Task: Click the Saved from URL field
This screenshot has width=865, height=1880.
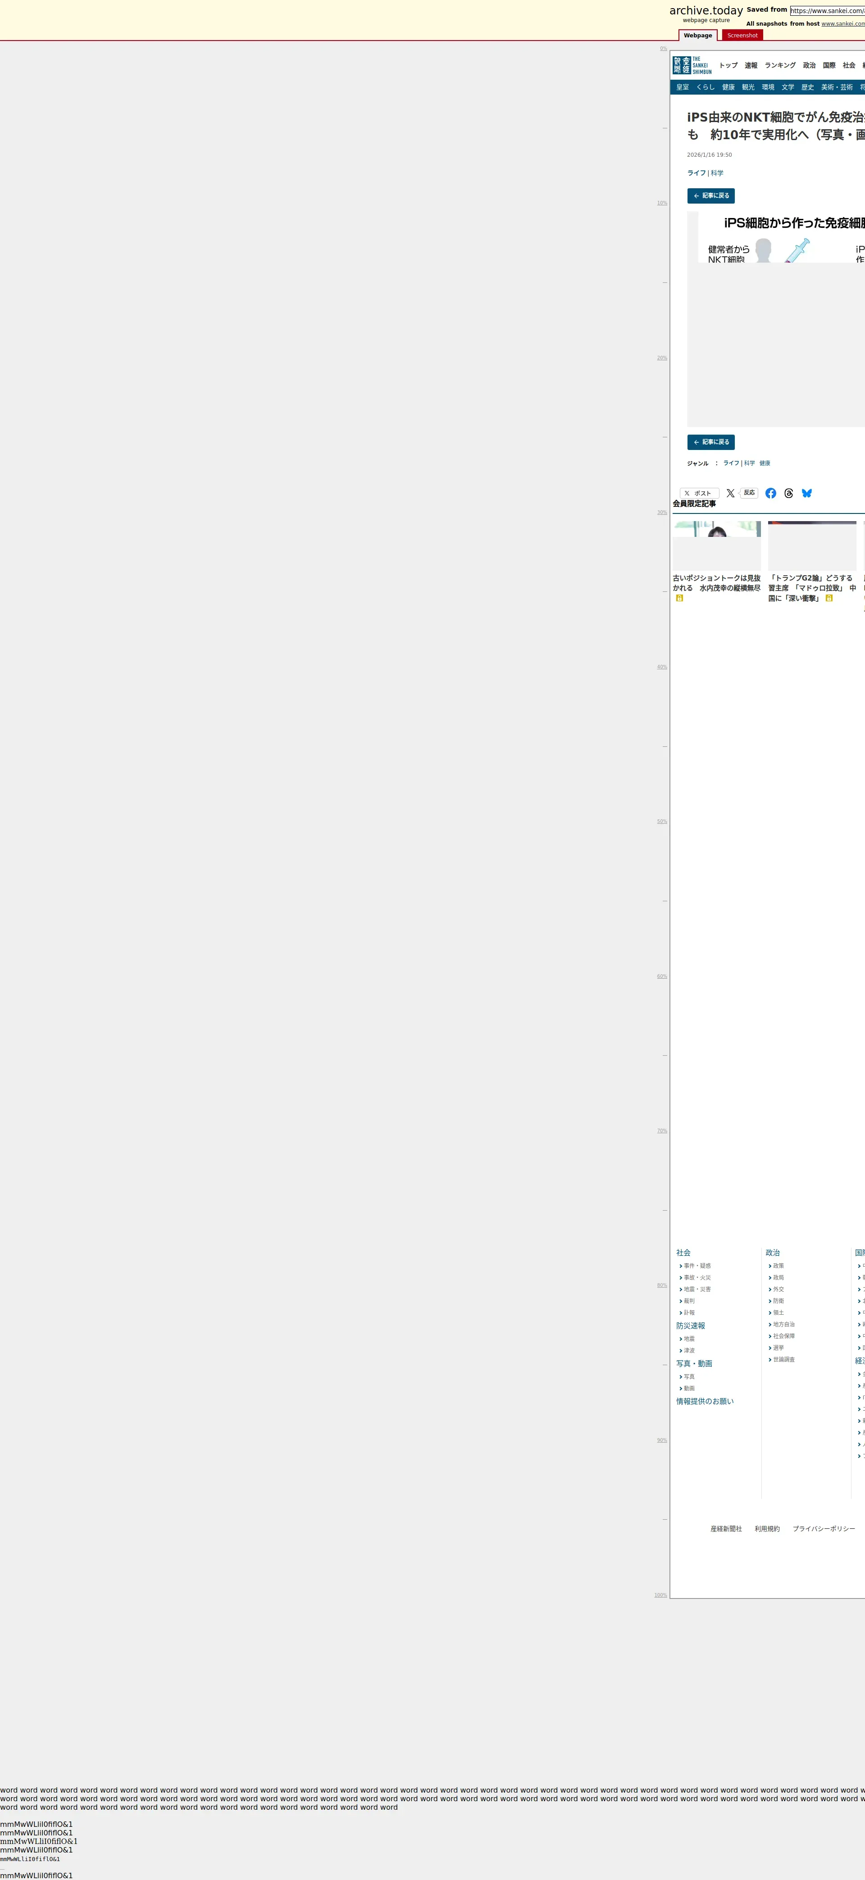Action: click(x=827, y=11)
